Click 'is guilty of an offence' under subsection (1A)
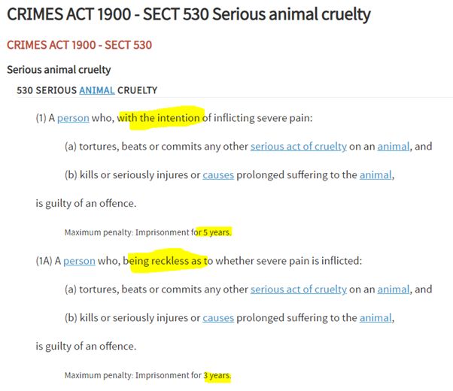The width and height of the screenshot is (453, 391). tap(86, 346)
